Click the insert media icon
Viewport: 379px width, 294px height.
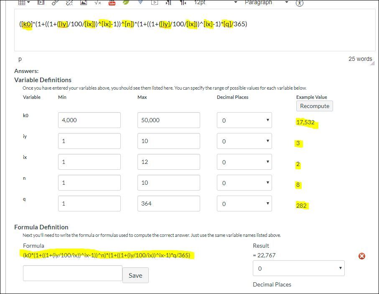click(41, 3)
